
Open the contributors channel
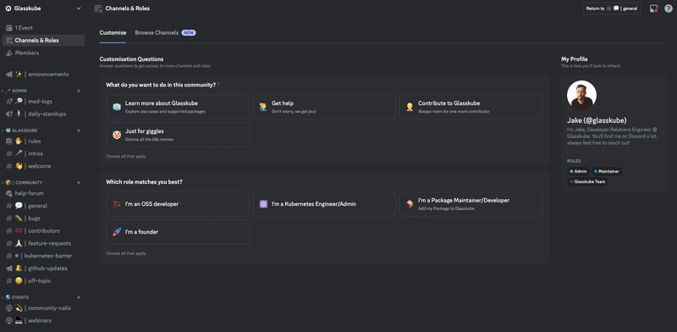click(43, 231)
